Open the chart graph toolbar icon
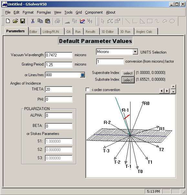This screenshot has height=195, width=187. click(x=82, y=21)
